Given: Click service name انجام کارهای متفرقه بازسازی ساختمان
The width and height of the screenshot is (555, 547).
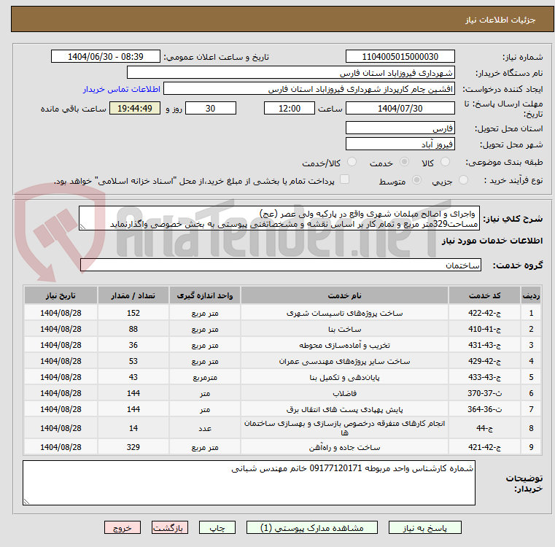Looking at the screenshot, I should (x=344, y=427).
